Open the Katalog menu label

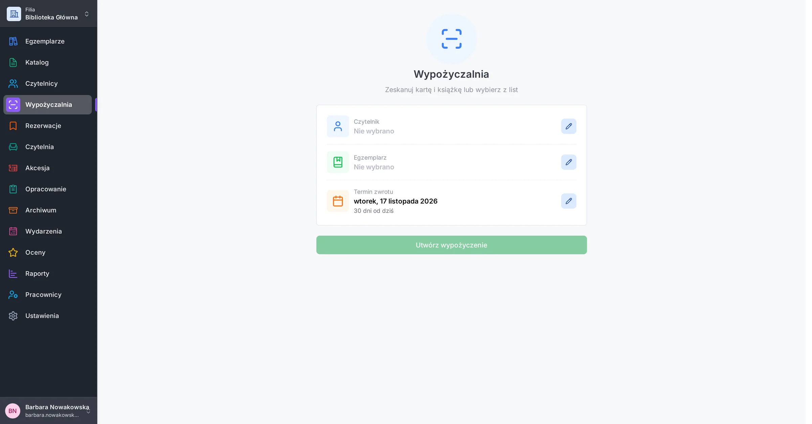37,63
